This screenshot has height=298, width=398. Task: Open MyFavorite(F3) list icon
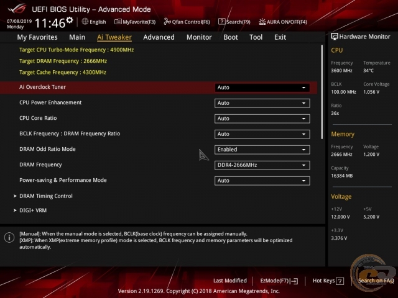[118, 22]
